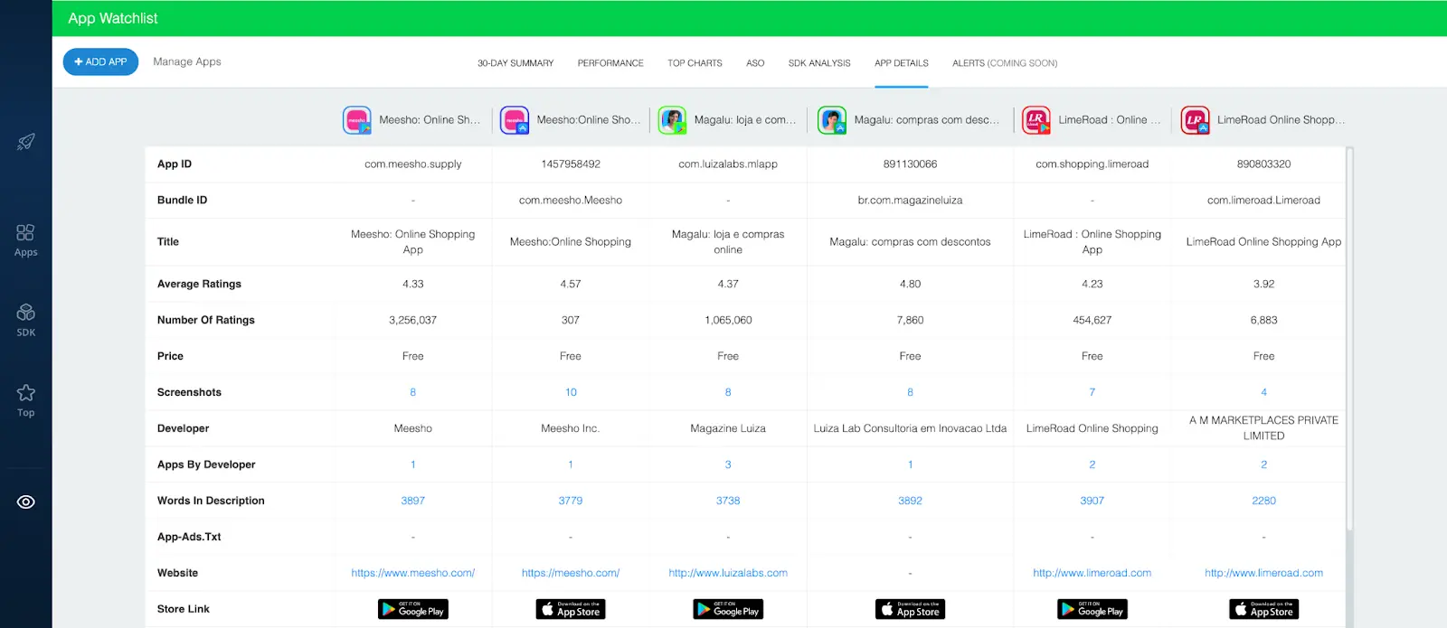Click apps by developer count 3

point(728,464)
